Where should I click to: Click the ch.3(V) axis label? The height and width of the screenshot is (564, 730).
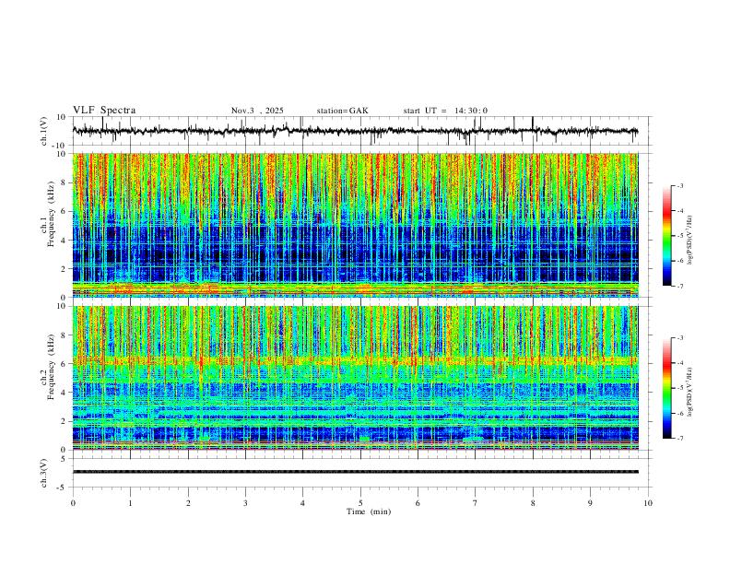(44, 473)
